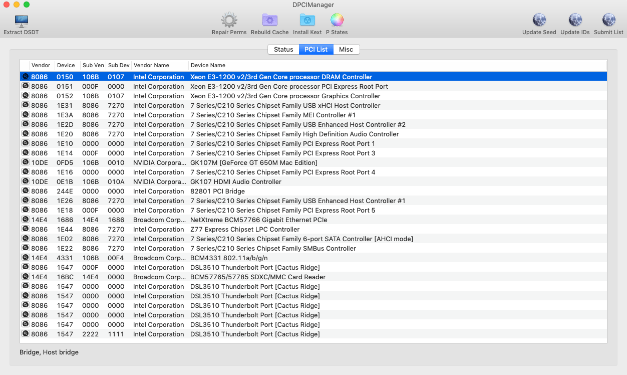Click the magnifier icon on PCI Express Root Port 1 row
The image size is (627, 375).
pyautogui.click(x=26, y=143)
